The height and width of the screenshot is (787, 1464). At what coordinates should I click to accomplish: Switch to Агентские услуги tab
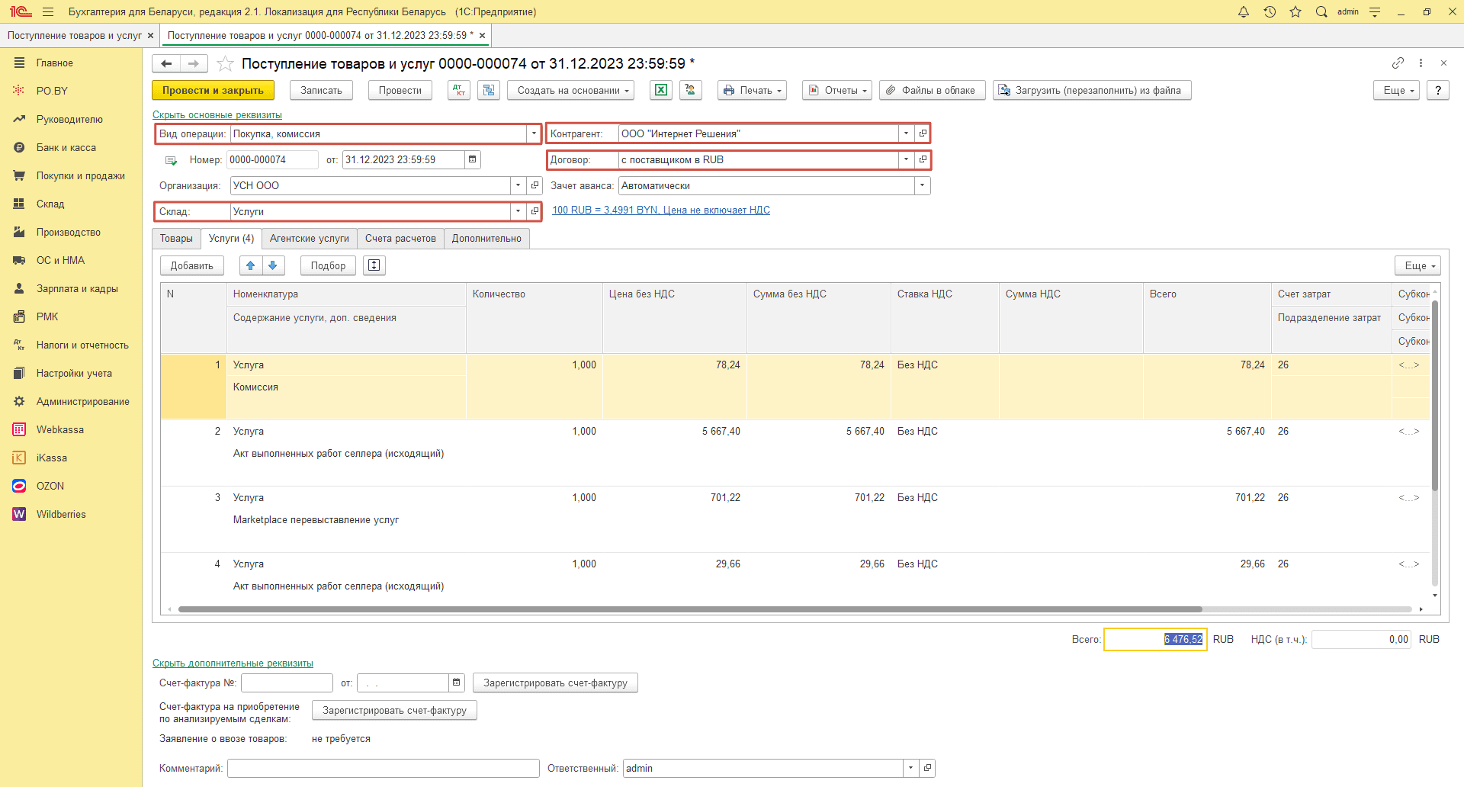(310, 239)
